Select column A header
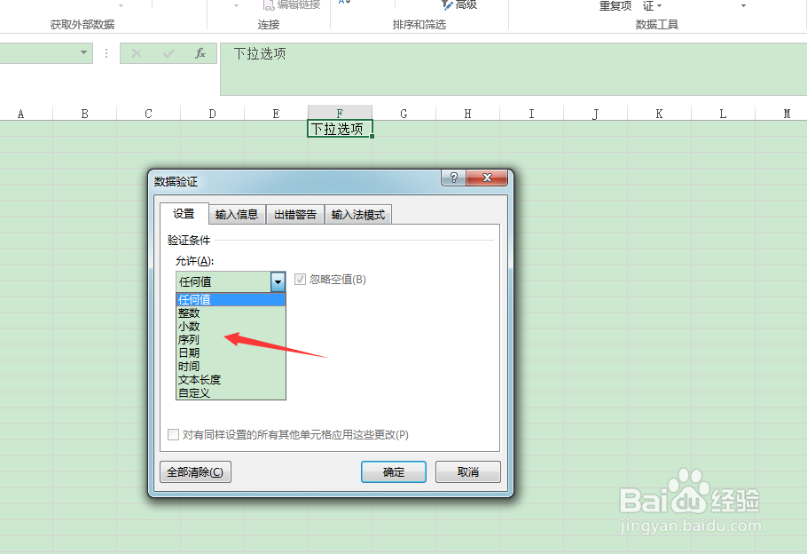The height and width of the screenshot is (554, 807). pos(21,114)
